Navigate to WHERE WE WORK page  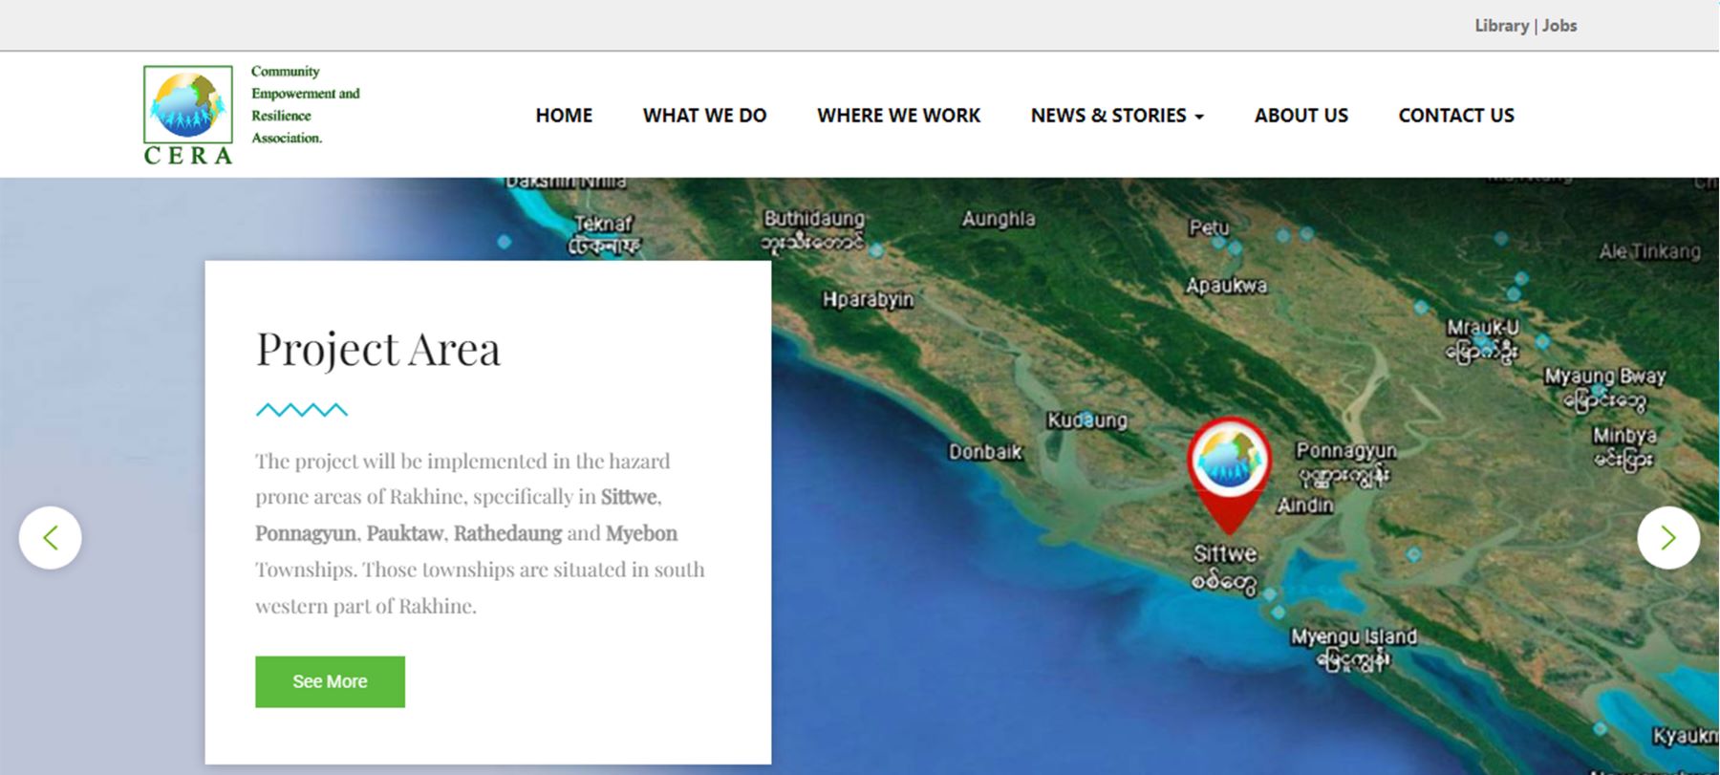click(x=898, y=116)
